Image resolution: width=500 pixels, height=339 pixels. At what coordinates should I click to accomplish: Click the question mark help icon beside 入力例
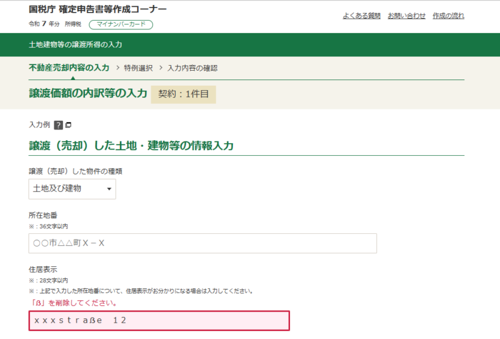59,125
